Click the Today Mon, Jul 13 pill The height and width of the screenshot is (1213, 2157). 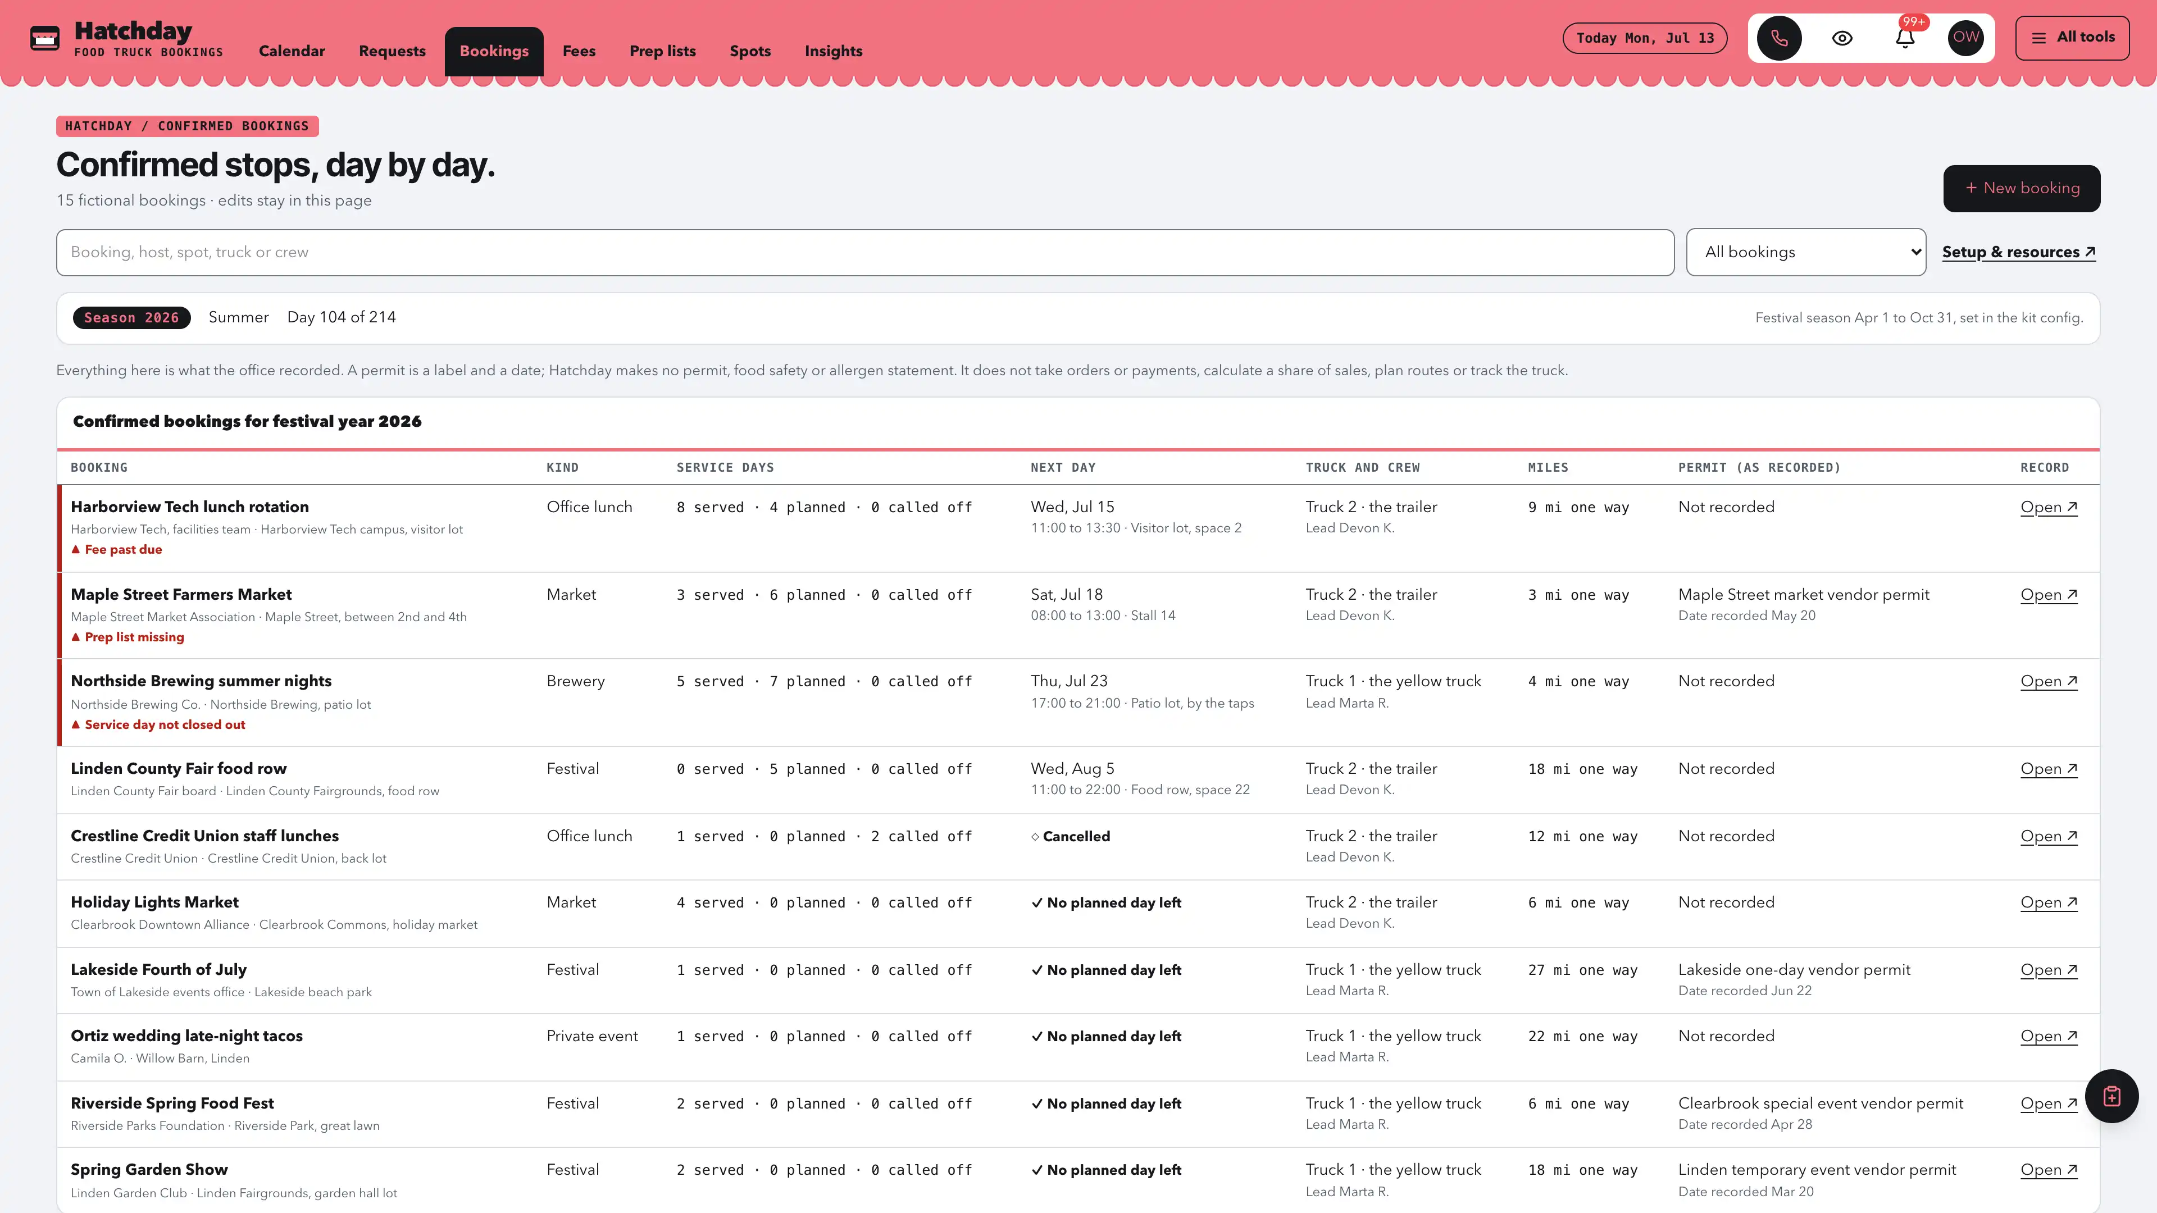click(1645, 38)
